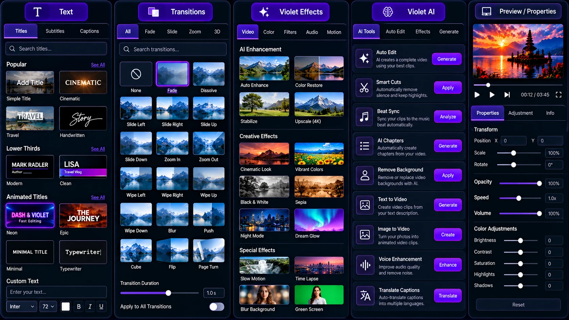Click the Search transitions field
This screenshot has height=320, width=569.
(x=173, y=49)
